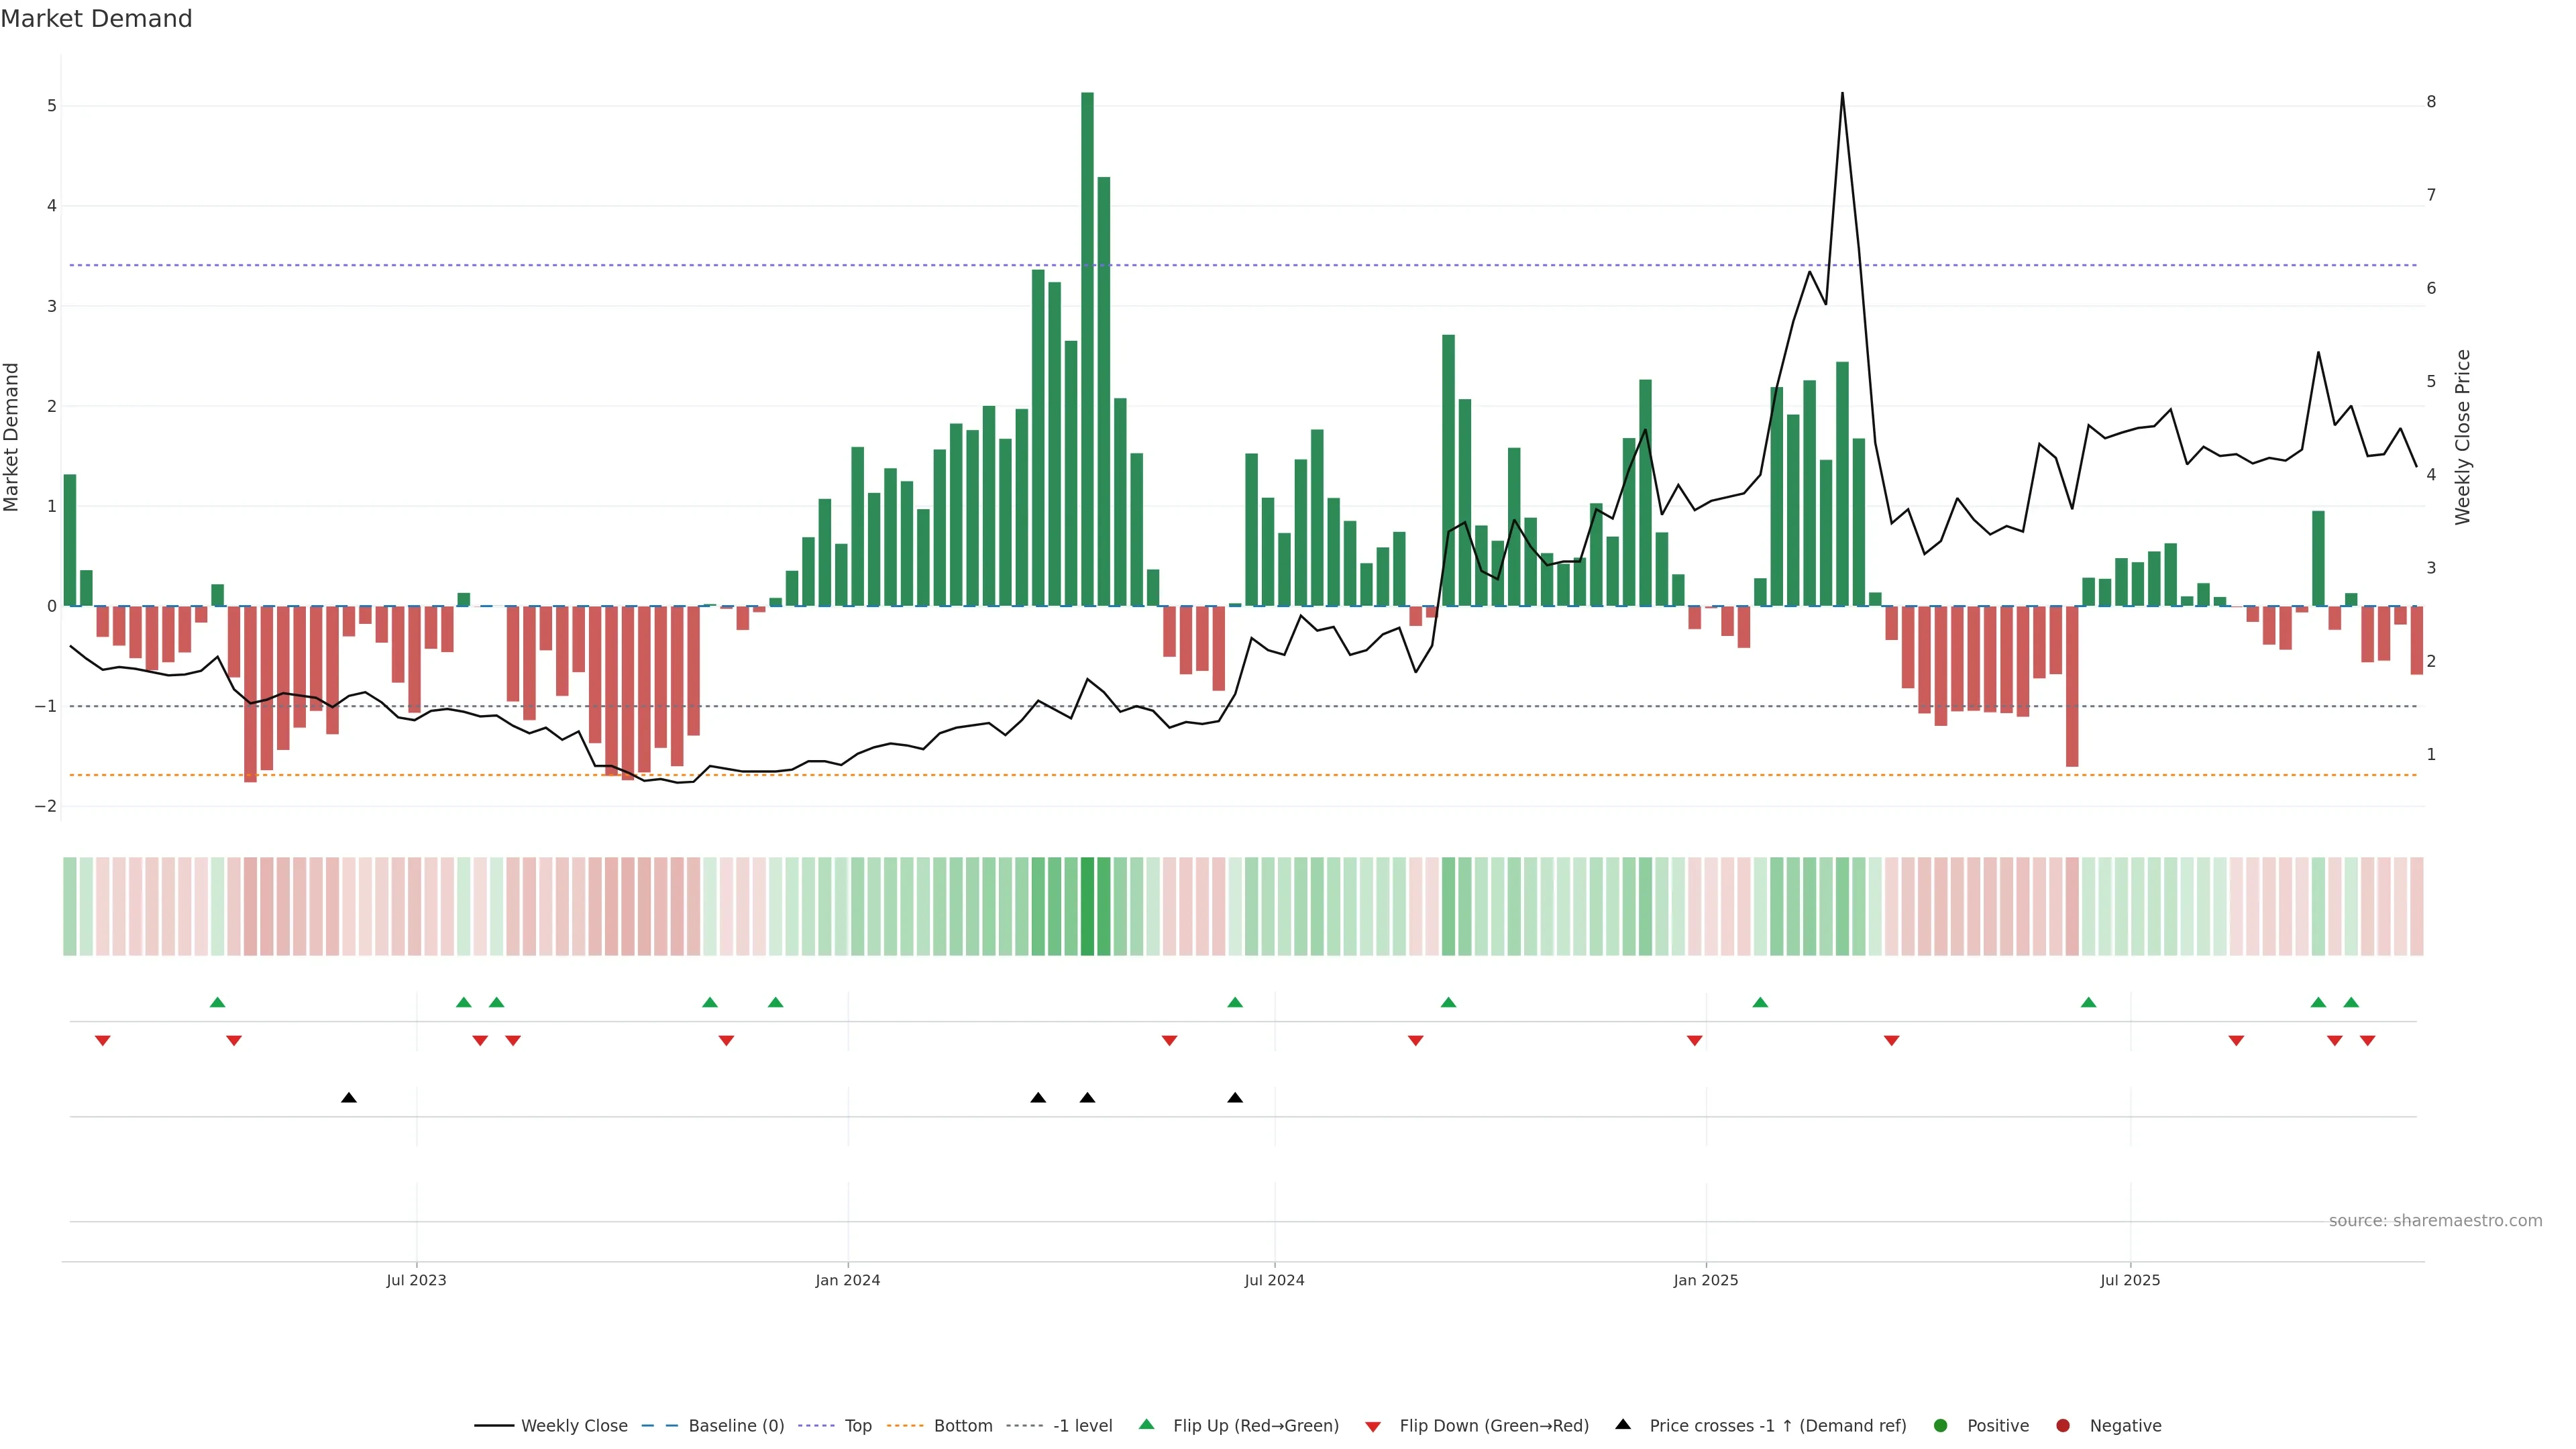Select the Jan 2025 x-axis label
The image size is (2576, 1449).
click(x=1705, y=1280)
